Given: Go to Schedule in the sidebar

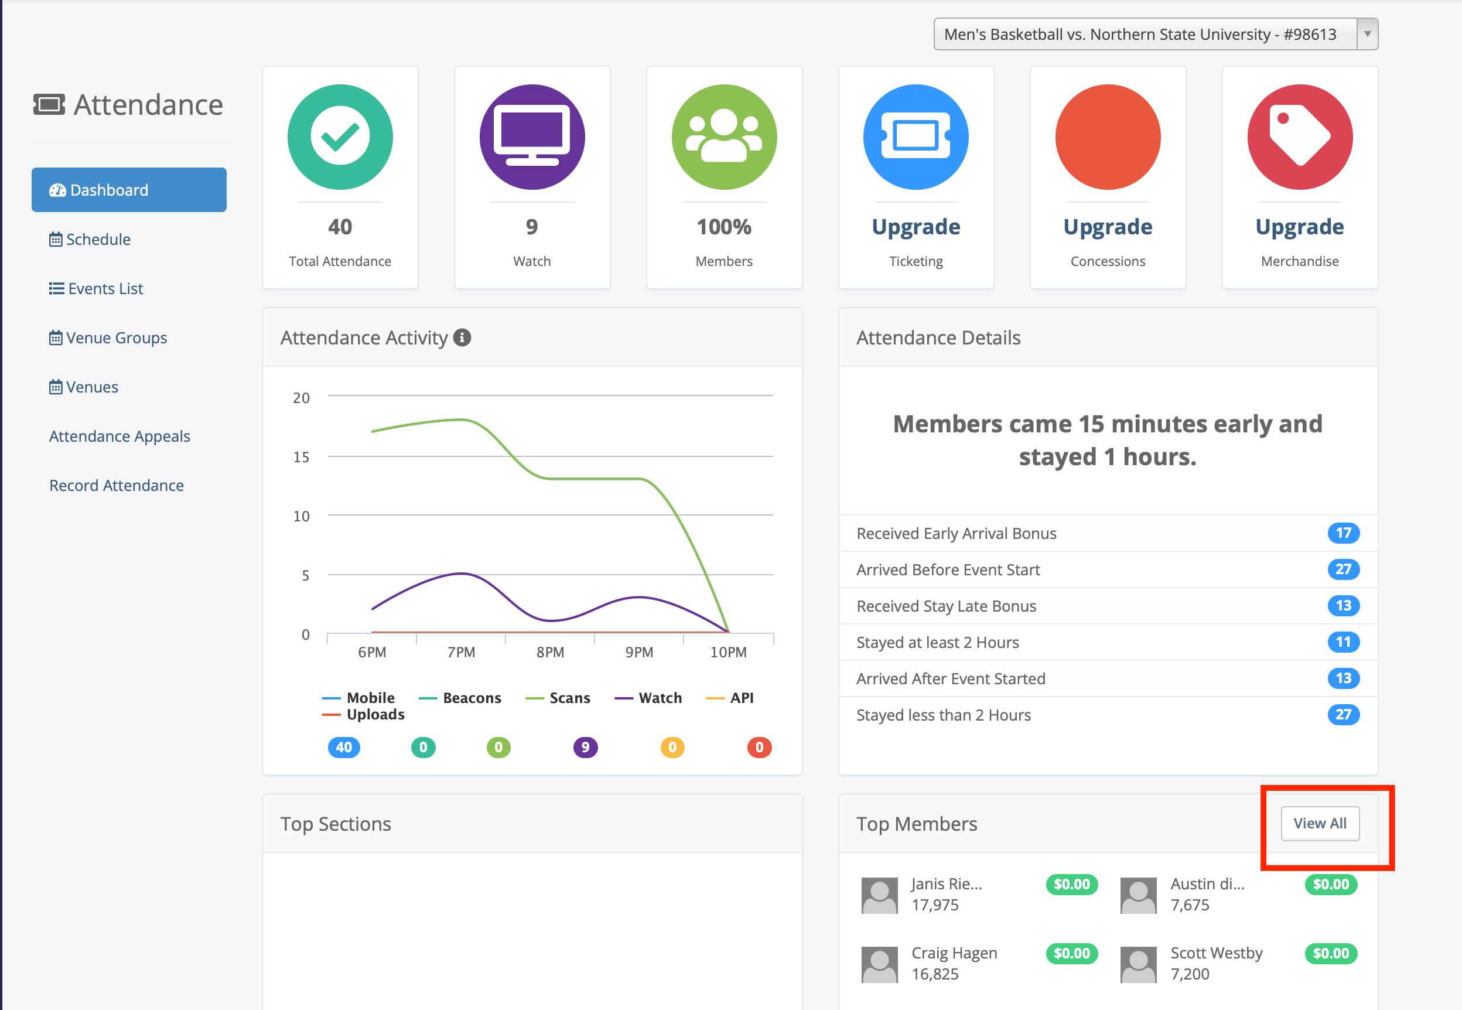Looking at the screenshot, I should click(x=98, y=239).
